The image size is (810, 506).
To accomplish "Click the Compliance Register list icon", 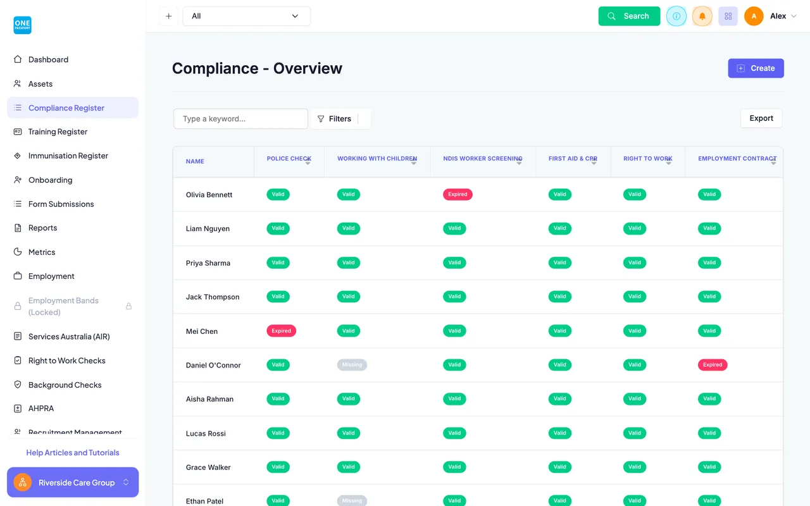I will pos(18,108).
